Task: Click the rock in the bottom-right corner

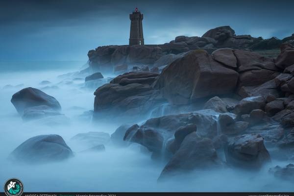Action: point(283,171)
